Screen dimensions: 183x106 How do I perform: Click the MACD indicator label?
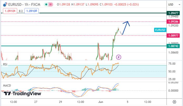pyautogui.click(x=7, y=85)
